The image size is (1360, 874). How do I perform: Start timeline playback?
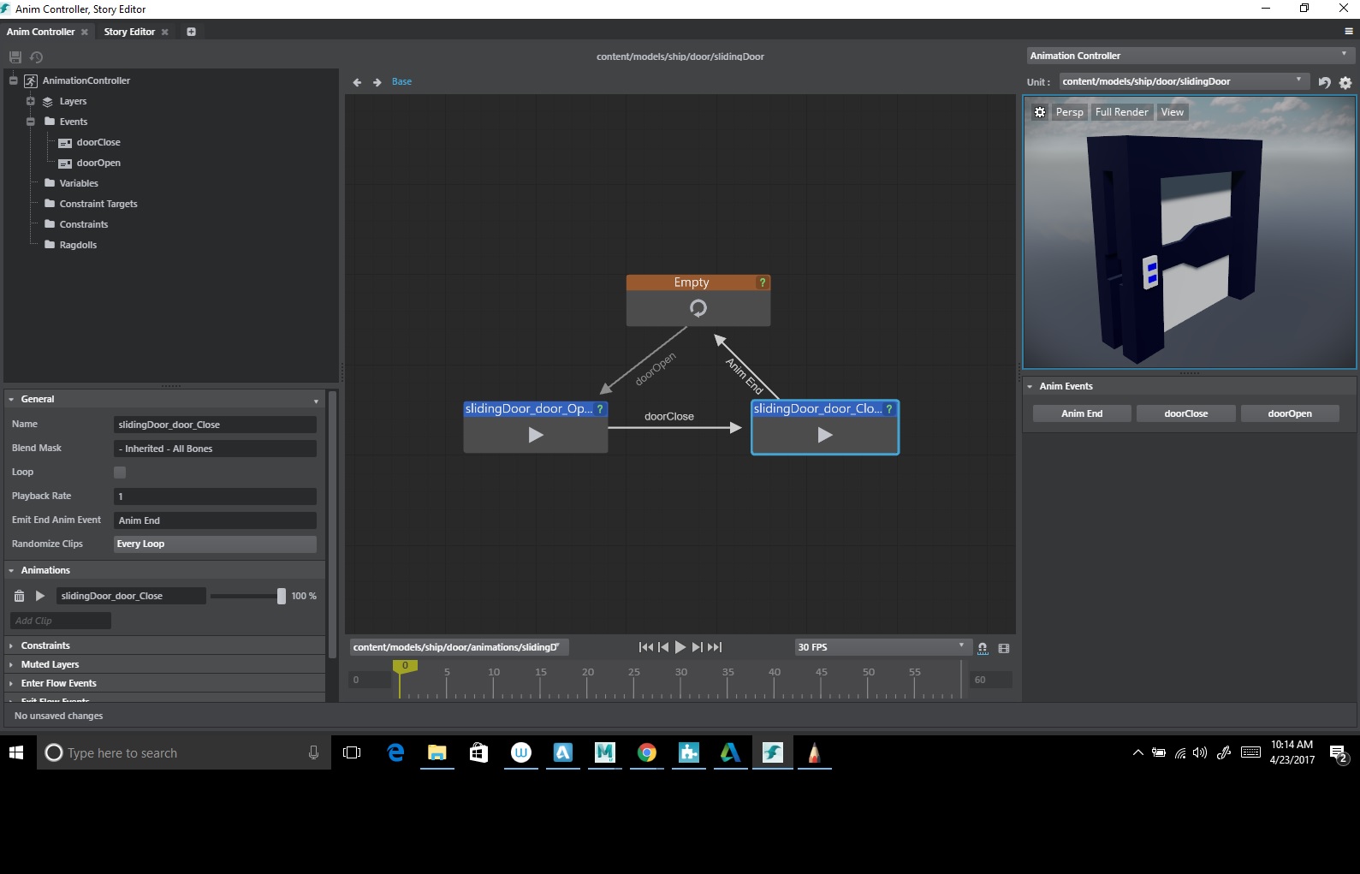point(680,647)
